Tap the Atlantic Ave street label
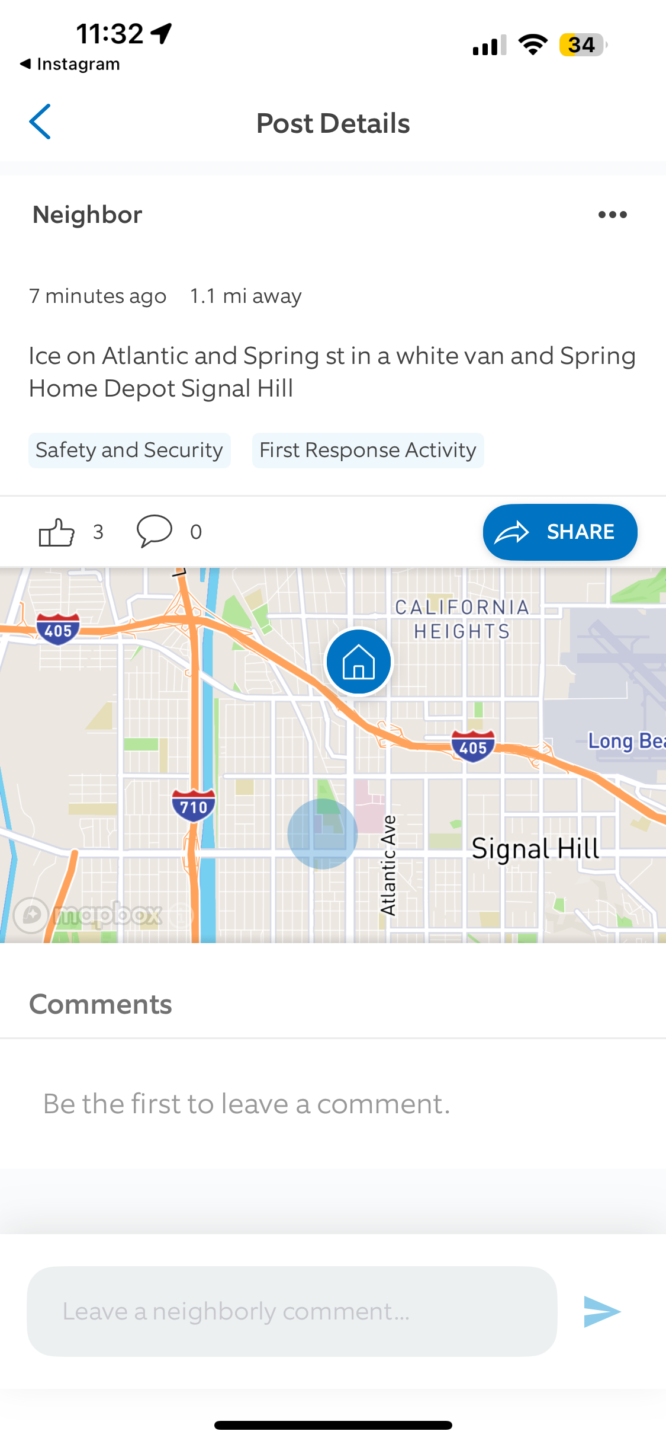The width and height of the screenshot is (666, 1444). click(x=388, y=865)
